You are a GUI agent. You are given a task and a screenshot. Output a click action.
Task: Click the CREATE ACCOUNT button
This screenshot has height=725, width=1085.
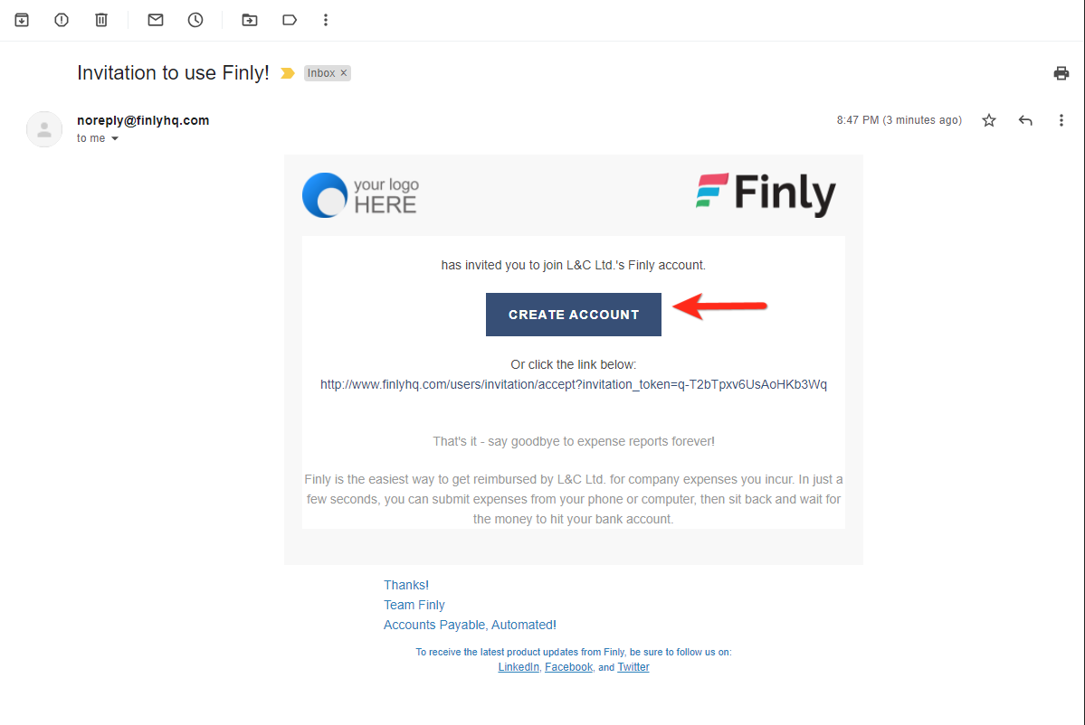pyautogui.click(x=573, y=315)
